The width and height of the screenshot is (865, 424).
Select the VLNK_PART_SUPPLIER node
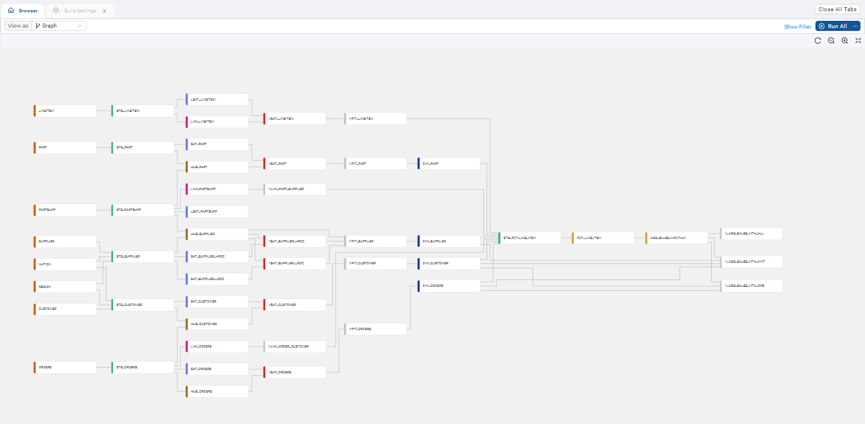[295, 189]
